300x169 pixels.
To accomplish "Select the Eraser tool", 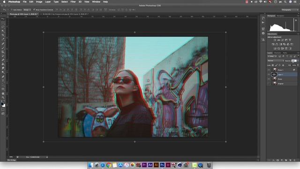I will click(x=3, y=60).
